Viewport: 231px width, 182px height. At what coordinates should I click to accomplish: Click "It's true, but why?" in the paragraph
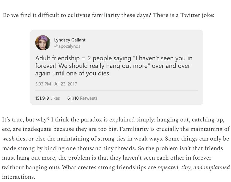(26, 120)
